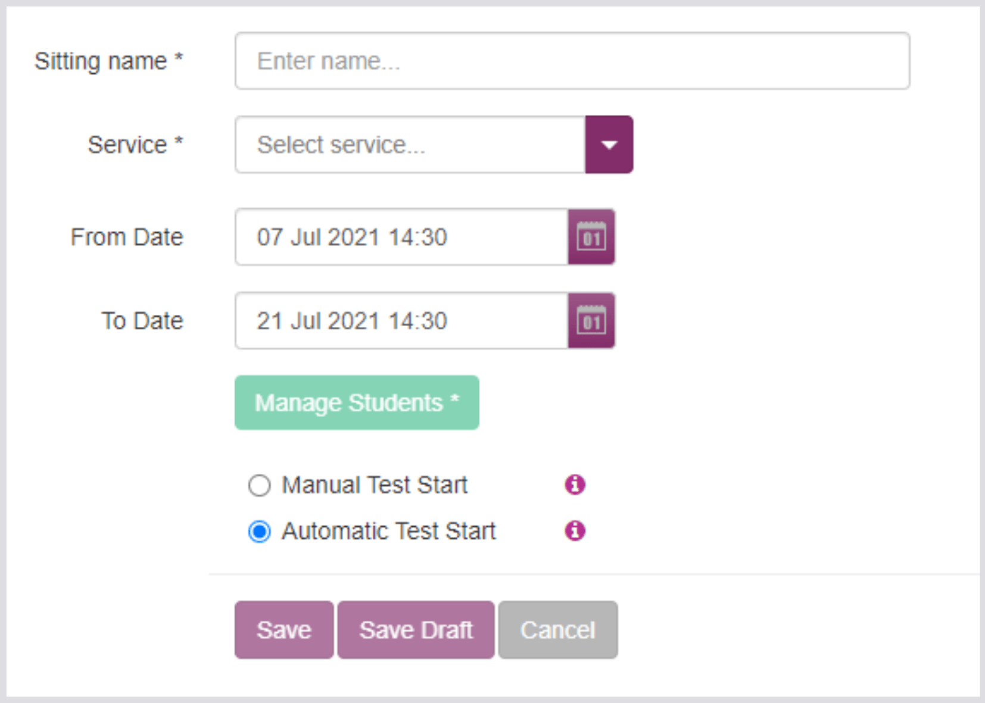Click the Sitting name label
Image resolution: width=985 pixels, height=703 pixels.
click(108, 61)
